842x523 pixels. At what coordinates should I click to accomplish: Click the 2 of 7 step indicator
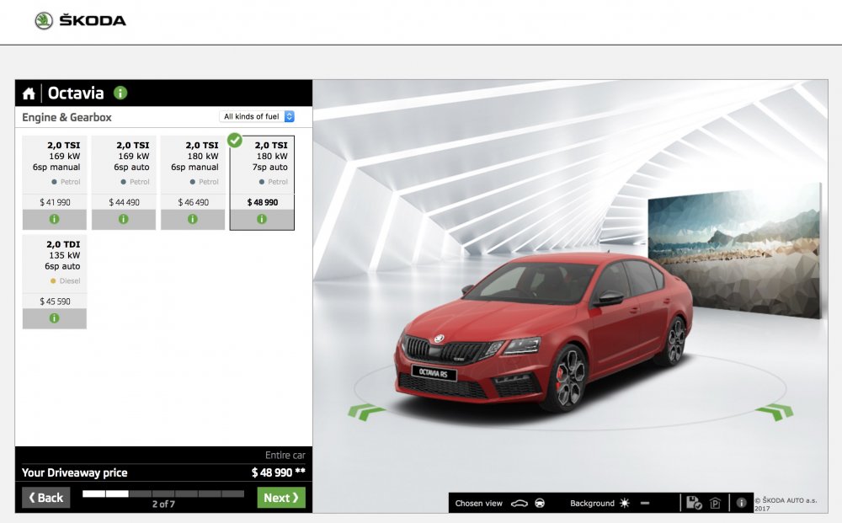tap(163, 504)
